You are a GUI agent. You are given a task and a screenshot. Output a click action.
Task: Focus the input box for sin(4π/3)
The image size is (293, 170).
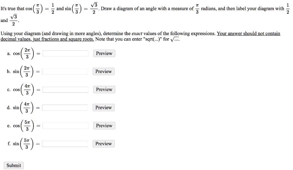65,108
